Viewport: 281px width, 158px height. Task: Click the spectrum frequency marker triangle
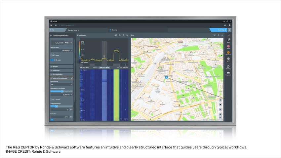pos(104,57)
